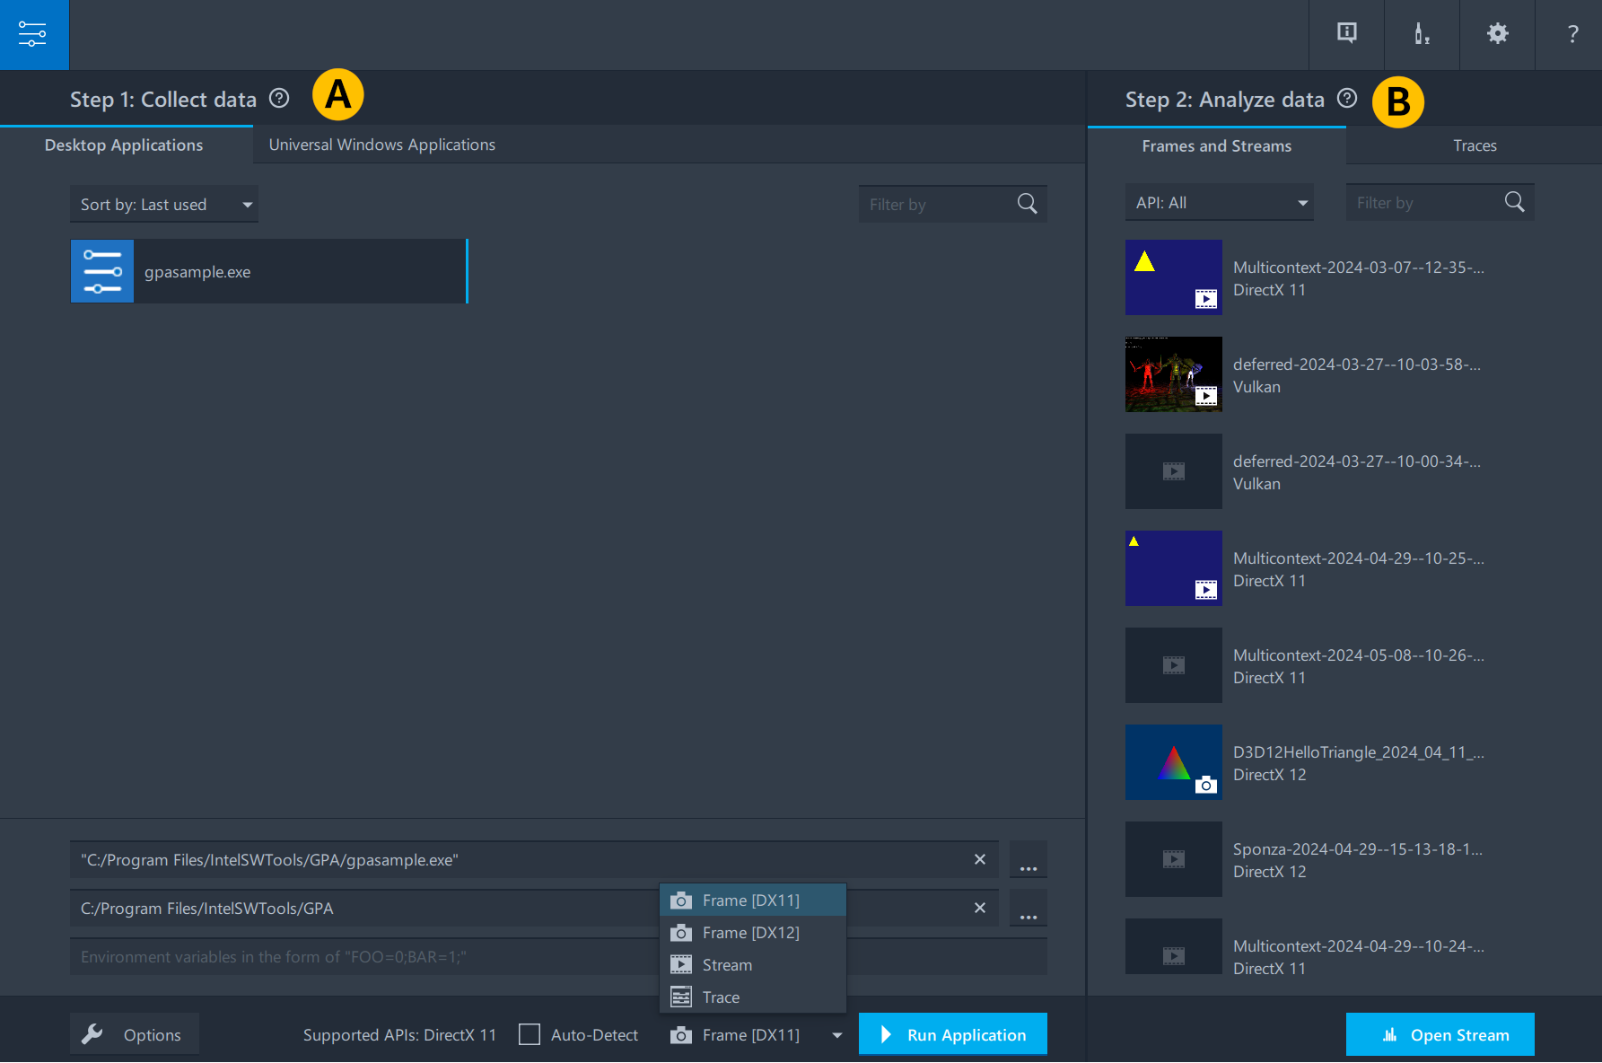Open the release notes info icon
Viewport: 1602px width, 1063px height.
1346,34
